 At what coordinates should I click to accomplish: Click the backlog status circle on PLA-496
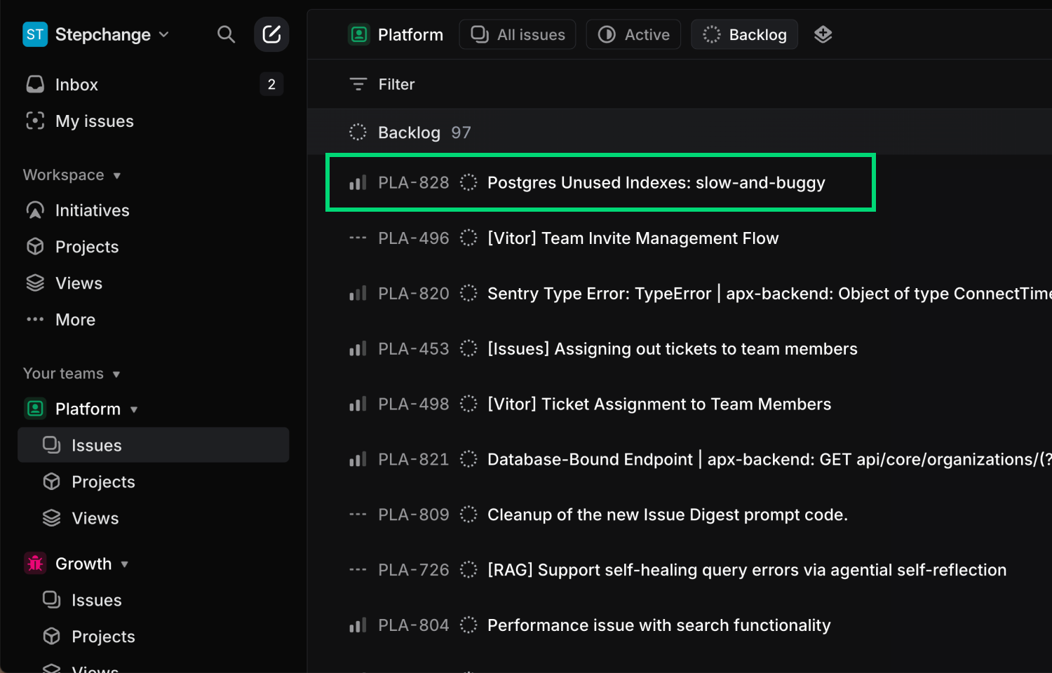(468, 238)
